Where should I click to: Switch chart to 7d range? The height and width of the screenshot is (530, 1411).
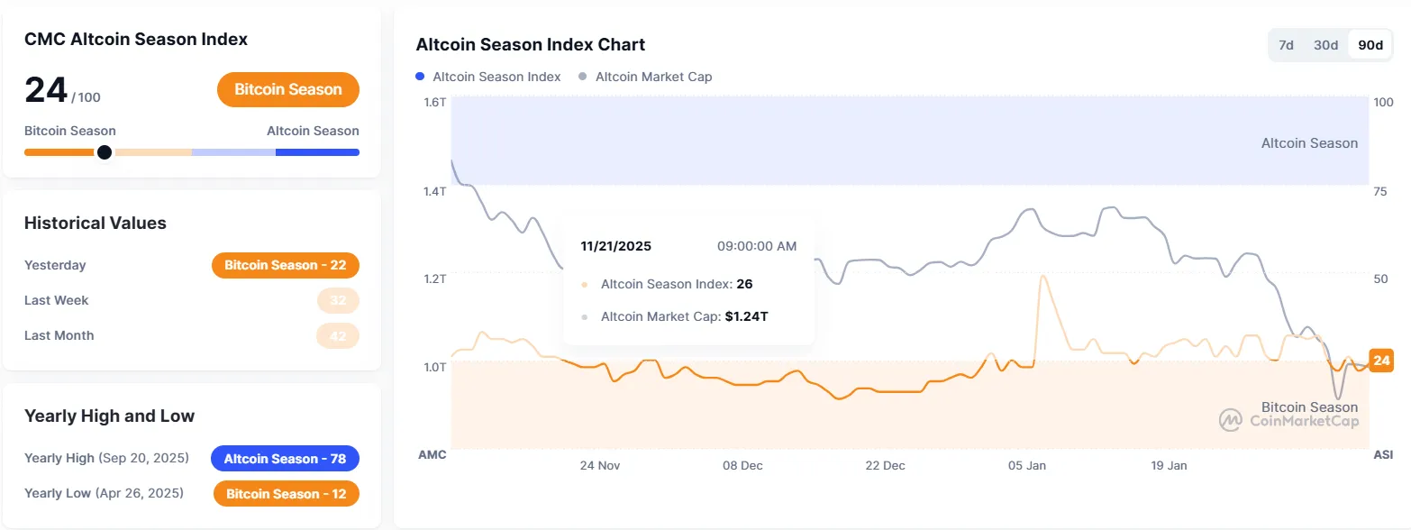click(1287, 45)
